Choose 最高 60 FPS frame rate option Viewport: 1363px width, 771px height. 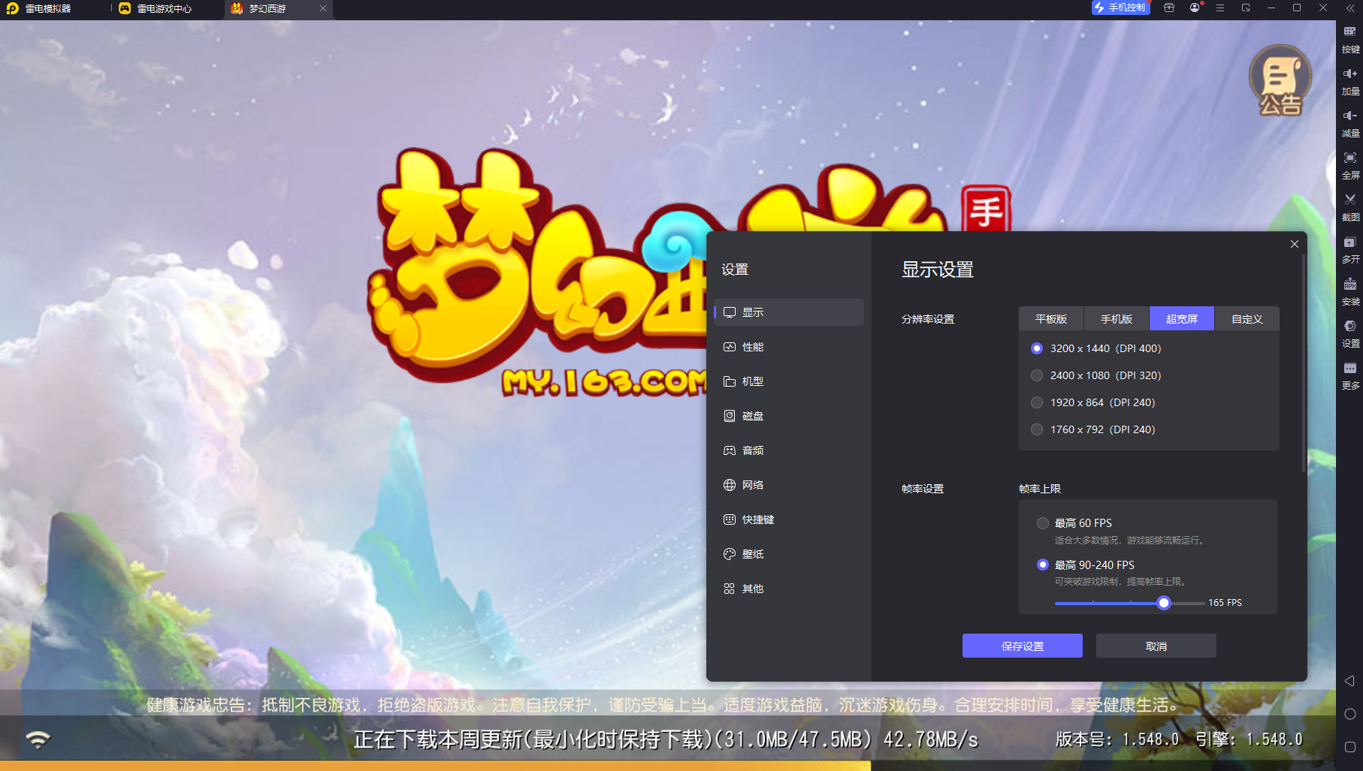pos(1074,523)
